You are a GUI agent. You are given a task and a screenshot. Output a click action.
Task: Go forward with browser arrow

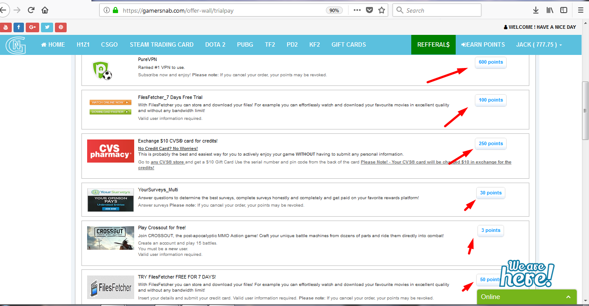tap(17, 10)
